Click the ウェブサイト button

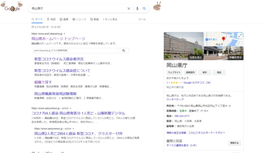(174, 73)
